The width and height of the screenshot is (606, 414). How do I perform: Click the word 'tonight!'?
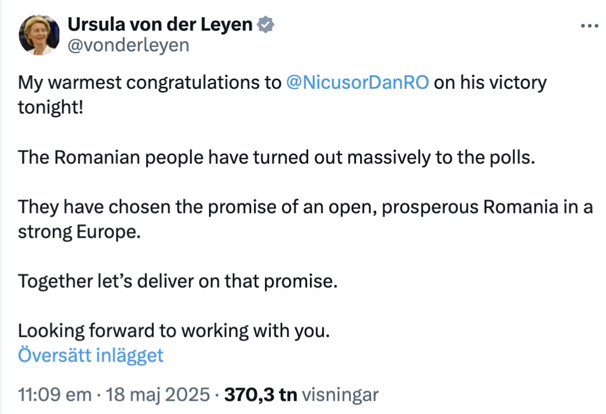click(x=51, y=107)
